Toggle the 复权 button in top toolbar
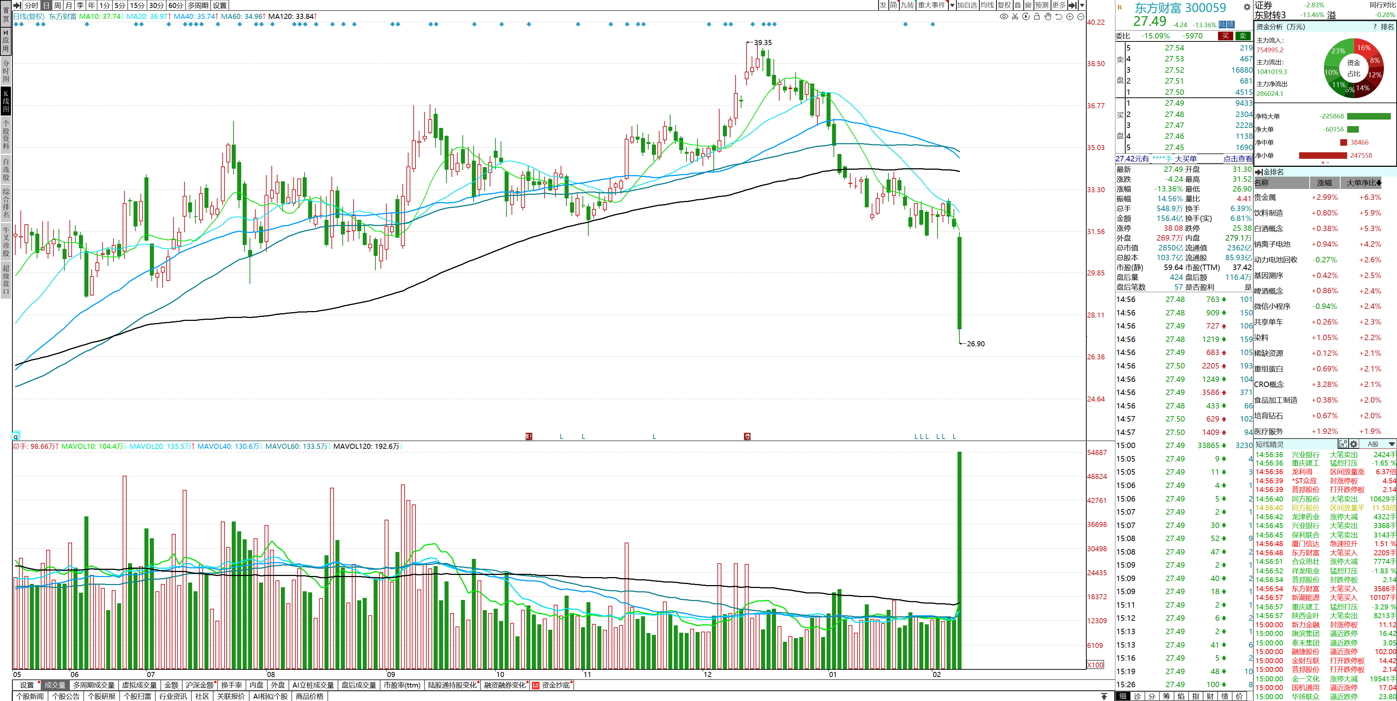The width and height of the screenshot is (1397, 701). tap(1004, 5)
